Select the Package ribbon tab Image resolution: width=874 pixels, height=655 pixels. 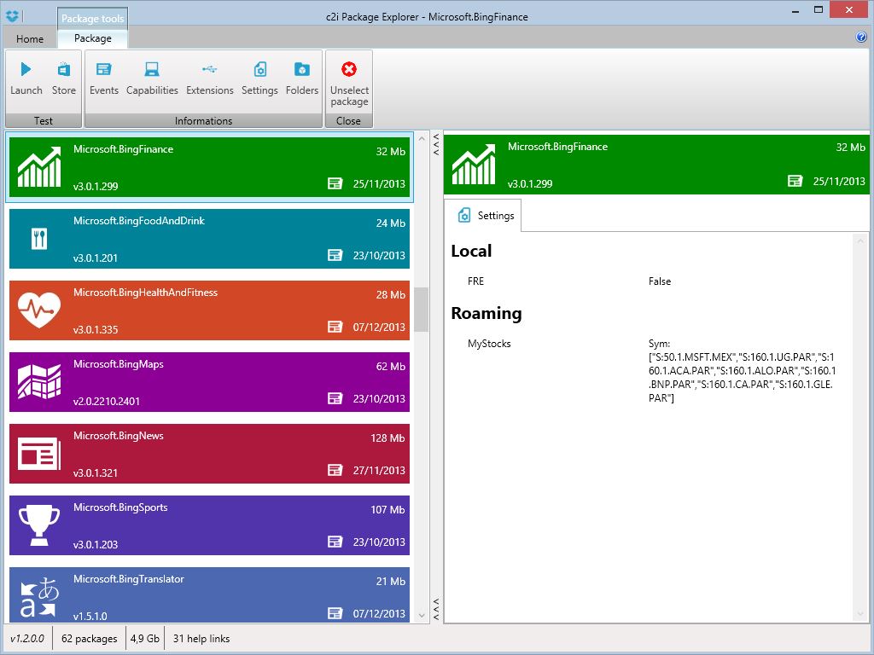tap(92, 38)
